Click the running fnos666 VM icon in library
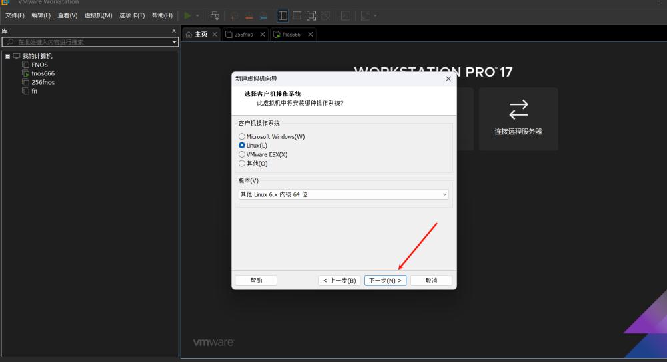Viewport: 667px width, 362px height. (x=26, y=73)
